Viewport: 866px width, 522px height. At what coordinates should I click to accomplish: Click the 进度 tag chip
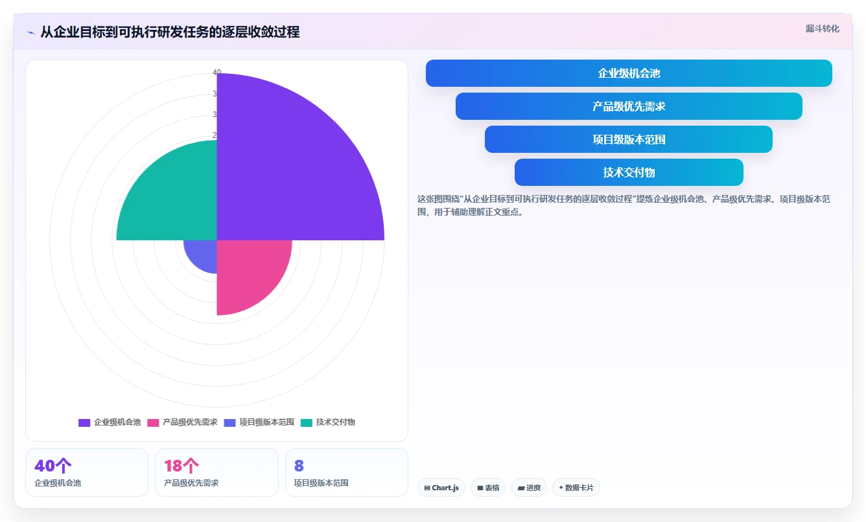529,488
